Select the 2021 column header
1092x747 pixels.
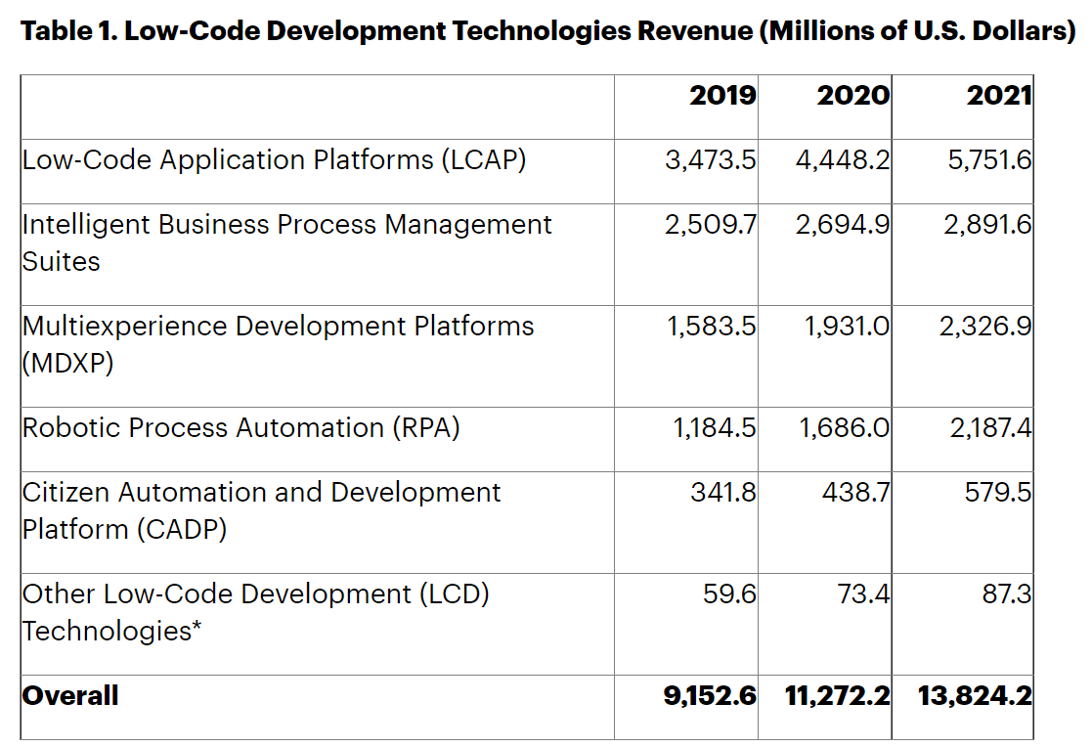(999, 95)
